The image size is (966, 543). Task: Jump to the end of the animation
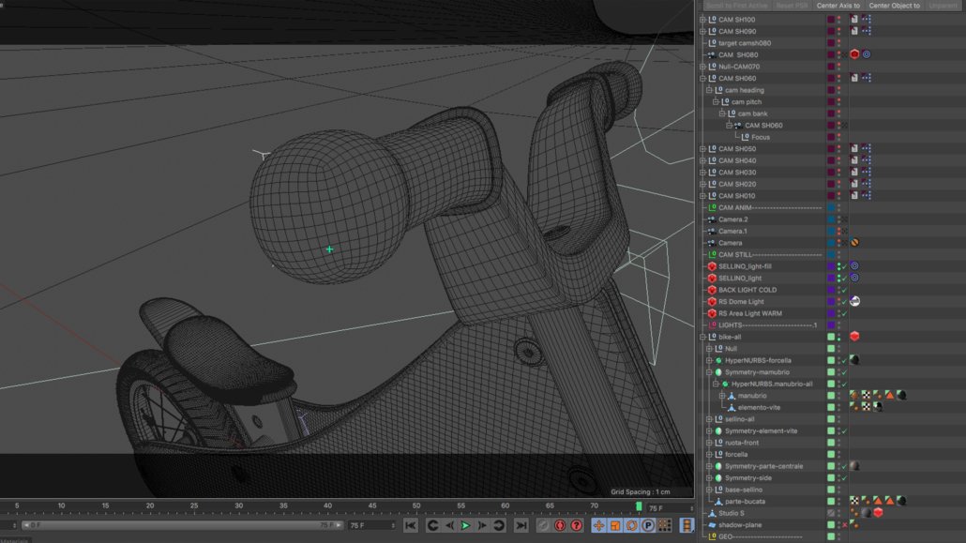click(x=521, y=525)
